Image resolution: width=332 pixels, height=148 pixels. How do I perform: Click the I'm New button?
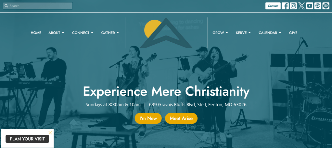click(148, 118)
